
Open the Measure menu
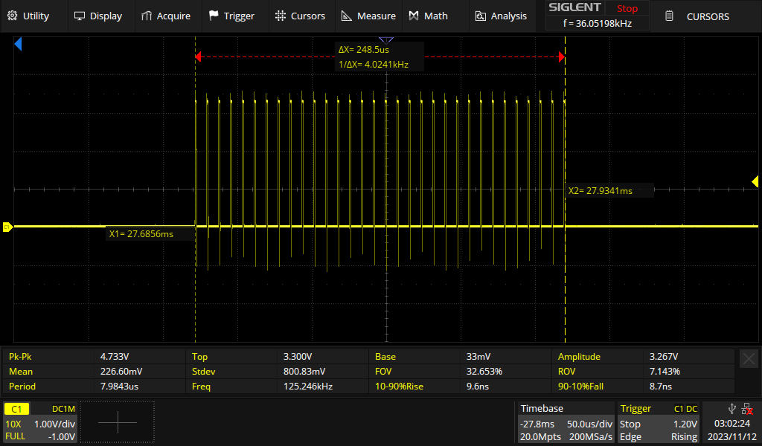(x=368, y=16)
